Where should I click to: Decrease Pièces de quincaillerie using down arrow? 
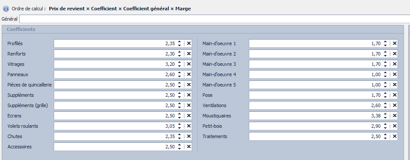coord(179,87)
